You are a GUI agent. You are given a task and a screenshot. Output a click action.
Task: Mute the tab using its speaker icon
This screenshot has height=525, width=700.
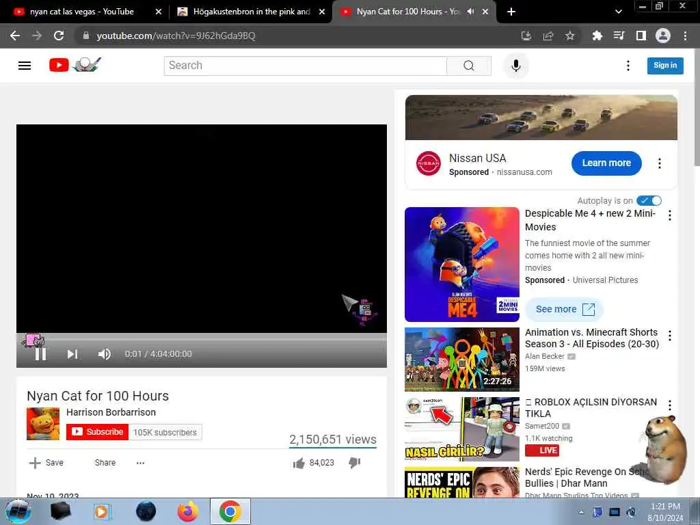tap(470, 12)
